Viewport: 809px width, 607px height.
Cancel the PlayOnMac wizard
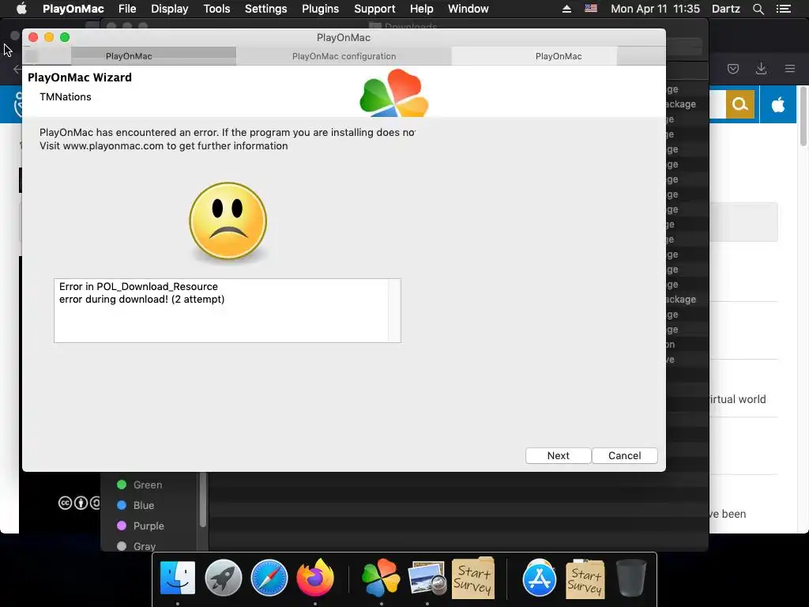pos(624,455)
